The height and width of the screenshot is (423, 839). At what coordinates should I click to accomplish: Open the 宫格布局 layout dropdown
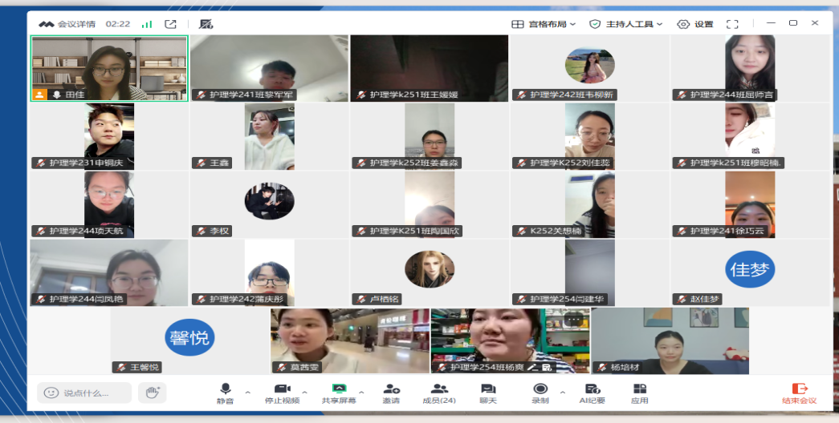click(x=544, y=24)
